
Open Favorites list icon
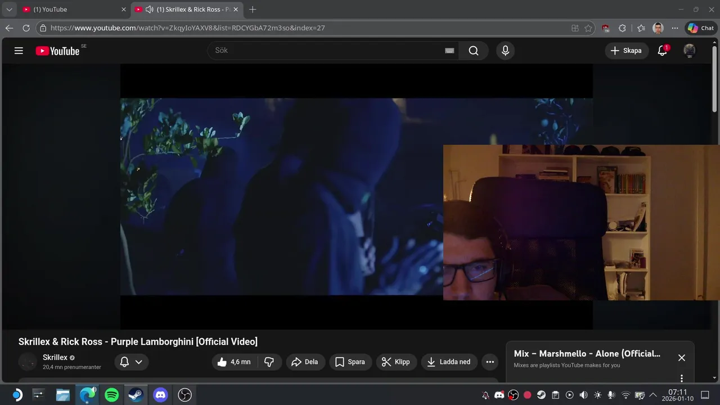coord(641,28)
